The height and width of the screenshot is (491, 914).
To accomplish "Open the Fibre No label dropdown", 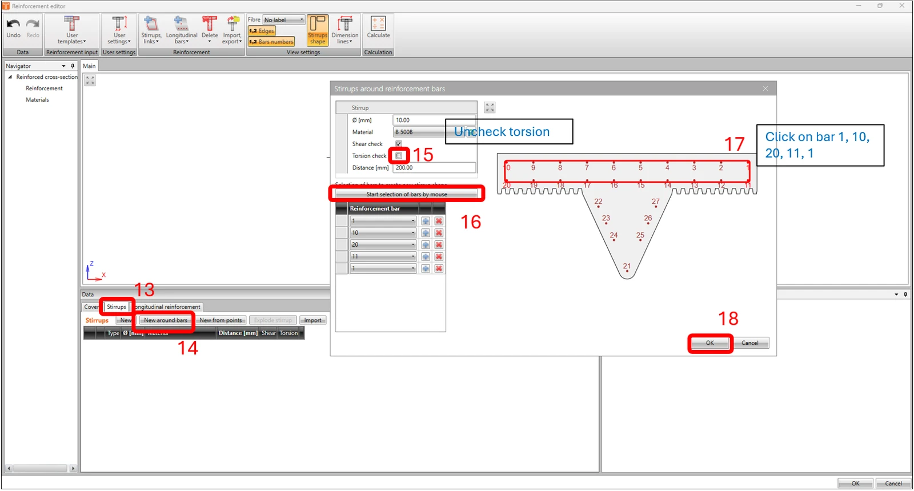I will click(284, 20).
